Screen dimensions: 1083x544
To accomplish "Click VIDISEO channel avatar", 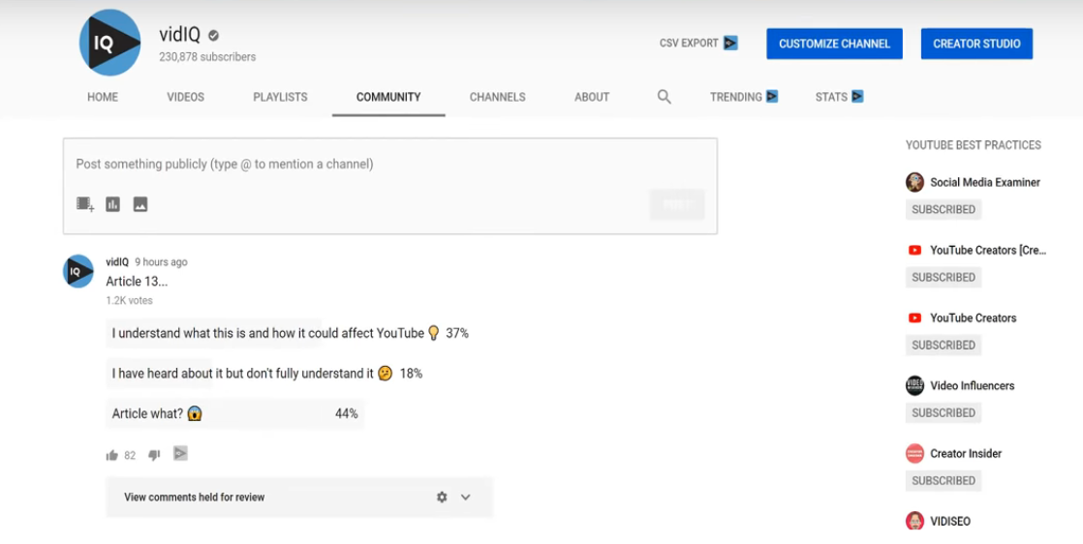I will [914, 521].
